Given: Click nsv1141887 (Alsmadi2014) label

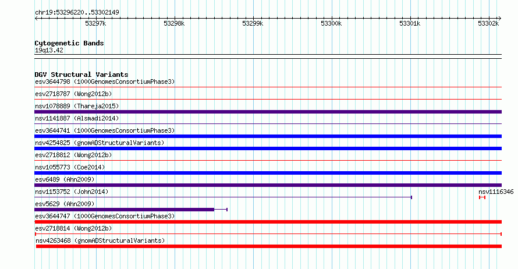Looking at the screenshot, I should point(77,118).
